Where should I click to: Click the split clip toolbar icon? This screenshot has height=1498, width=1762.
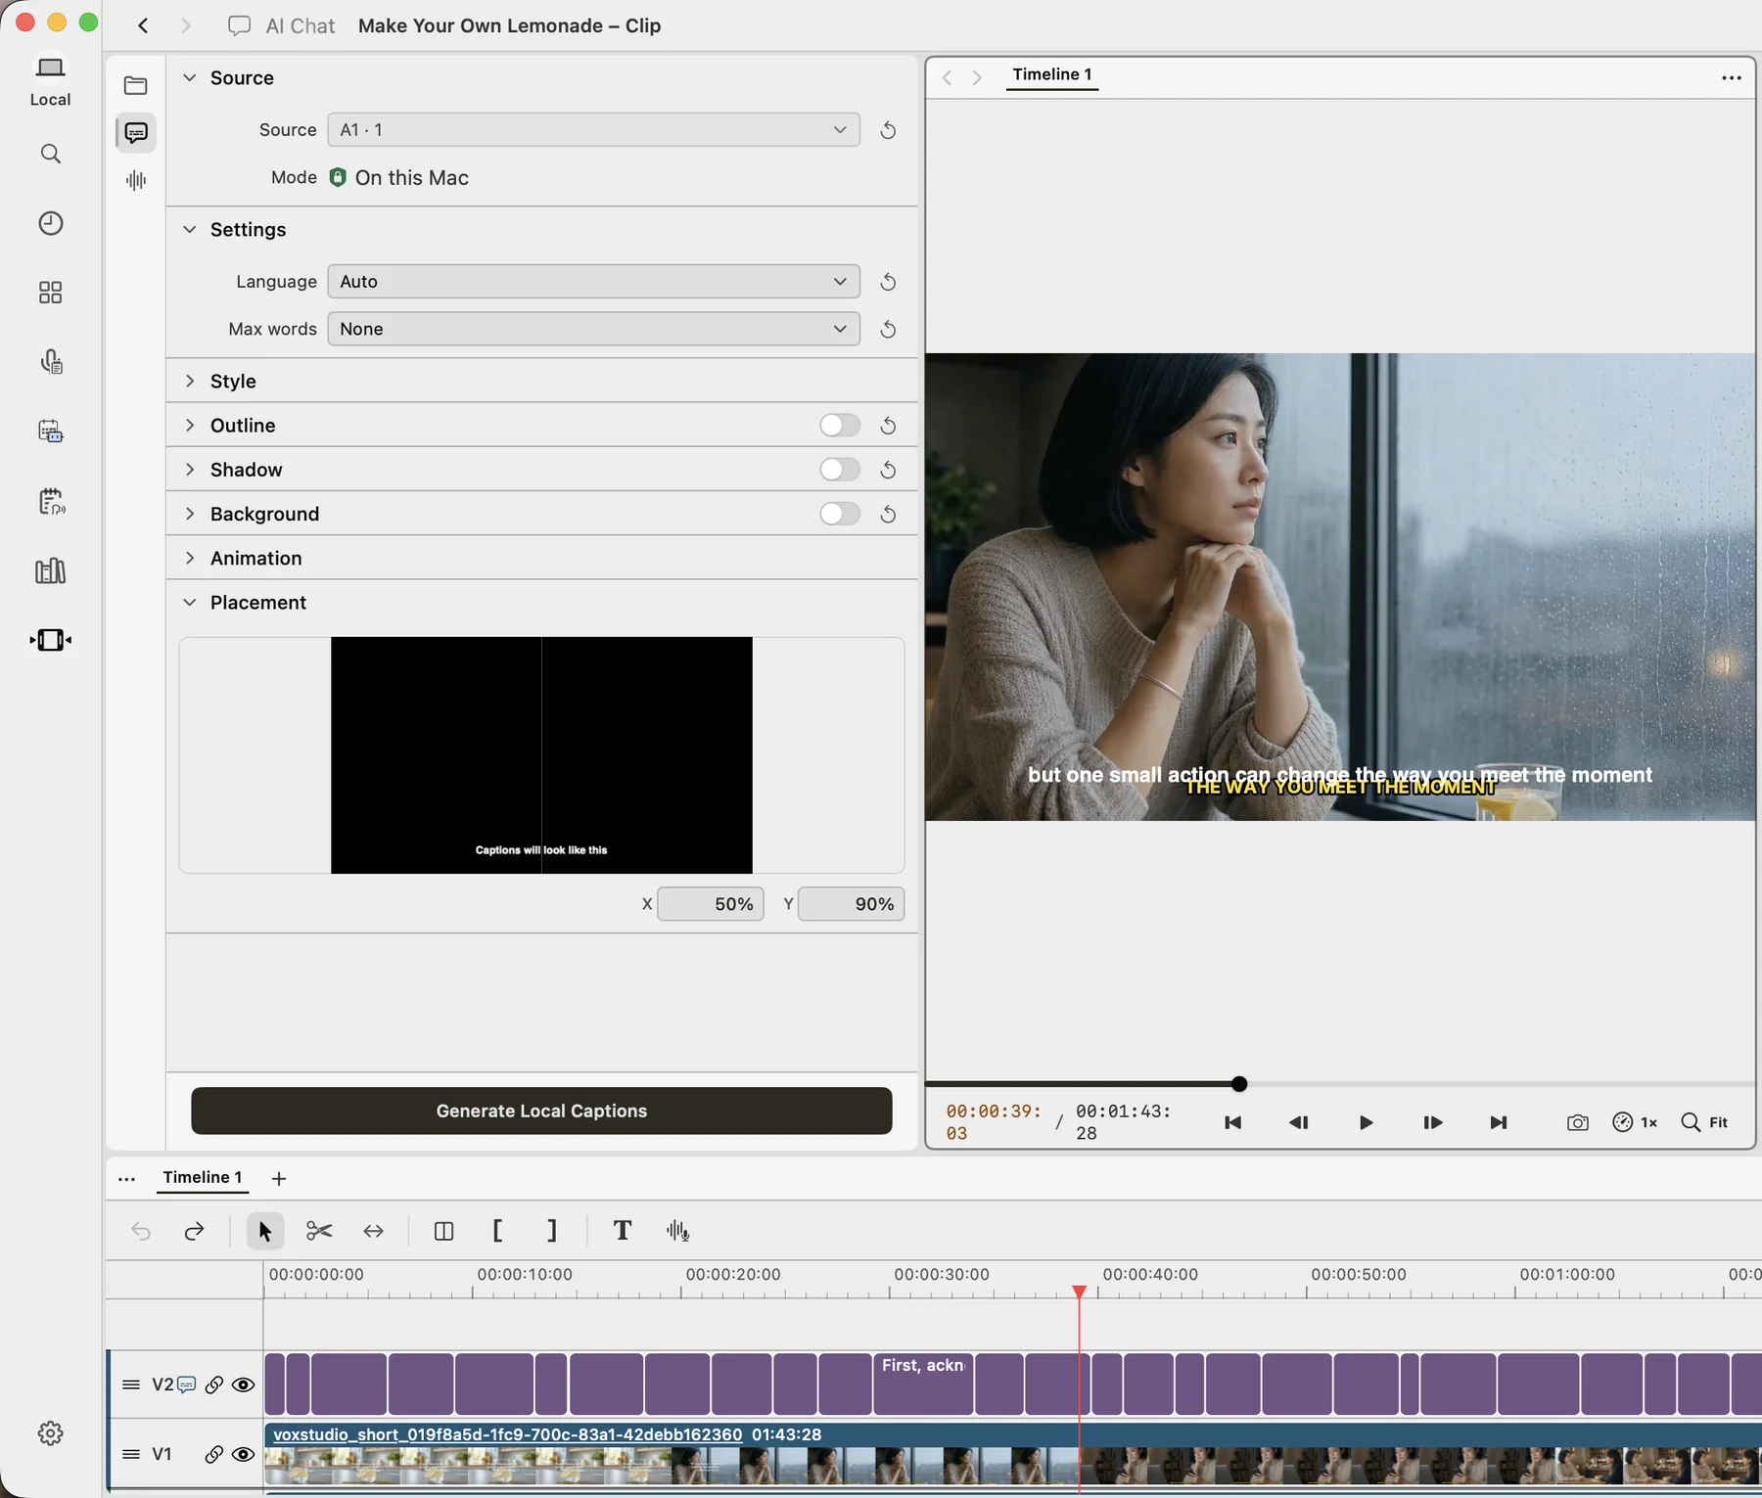click(x=443, y=1231)
